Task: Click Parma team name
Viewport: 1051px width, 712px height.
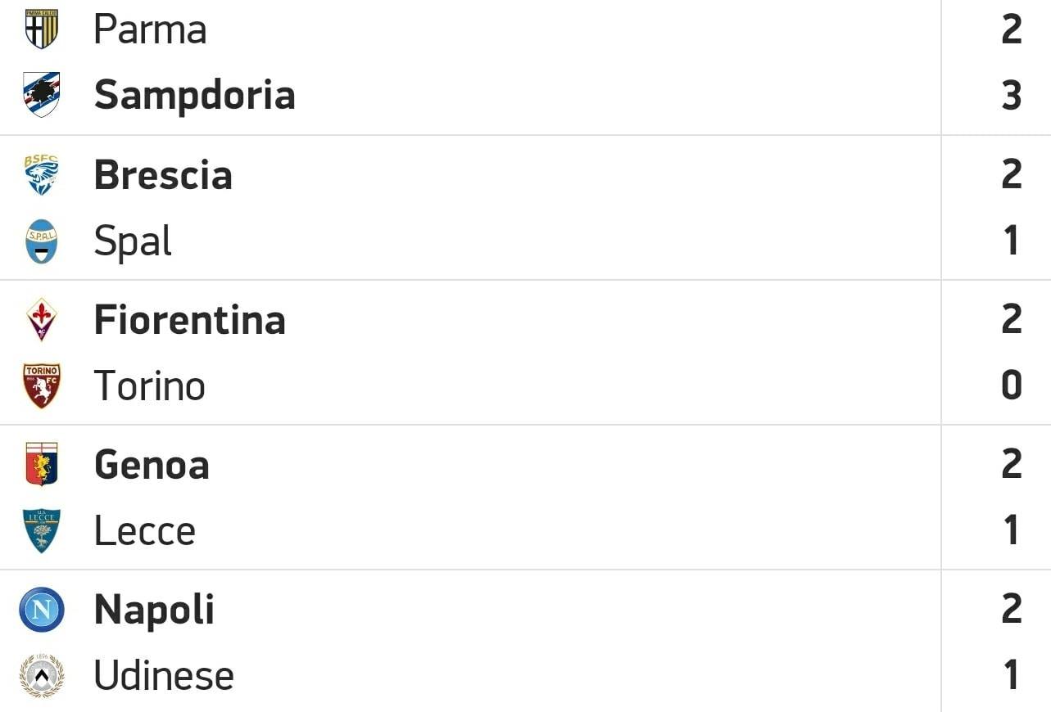Action: pyautogui.click(x=150, y=29)
